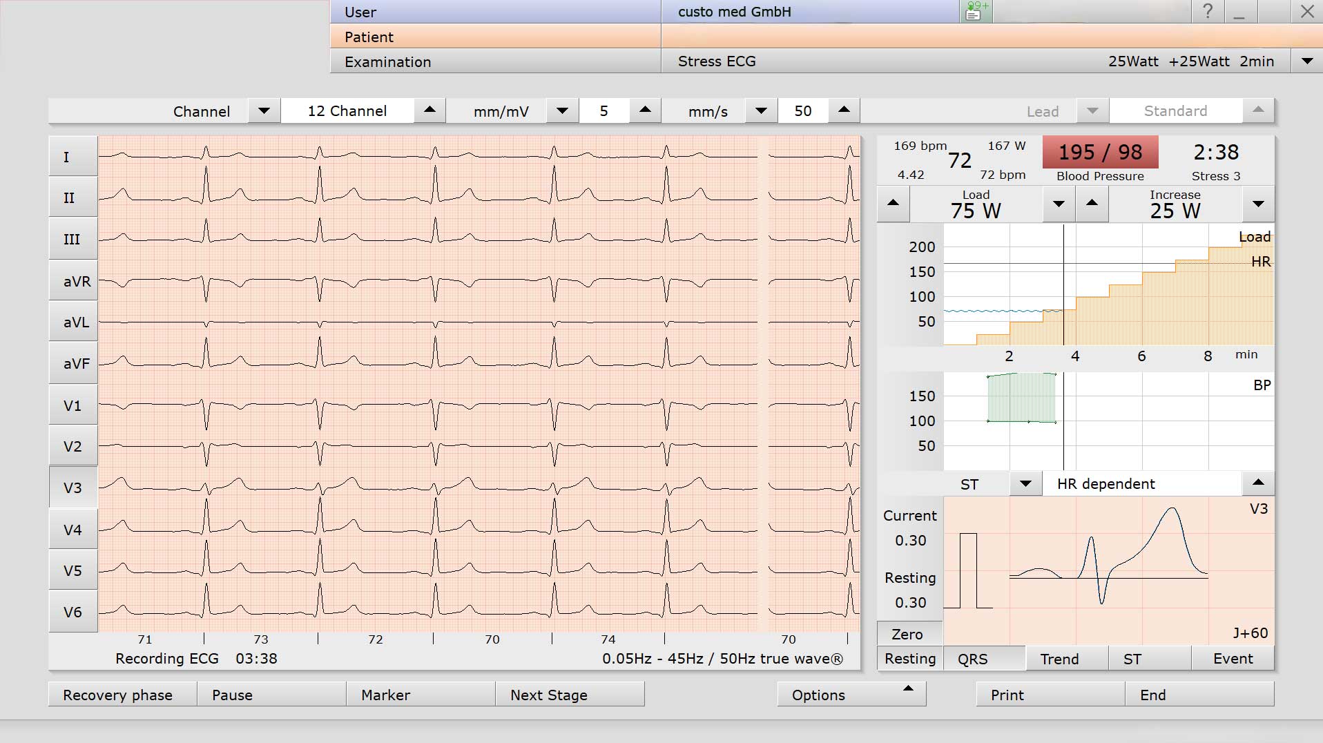
Task: Select lead V1 button
Action: point(73,405)
